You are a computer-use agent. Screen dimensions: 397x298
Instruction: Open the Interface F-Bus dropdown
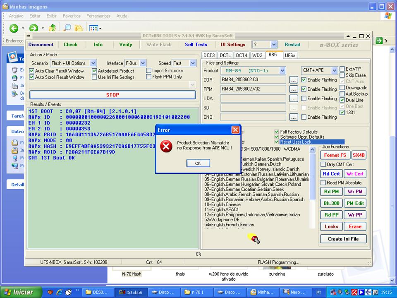pos(143,63)
